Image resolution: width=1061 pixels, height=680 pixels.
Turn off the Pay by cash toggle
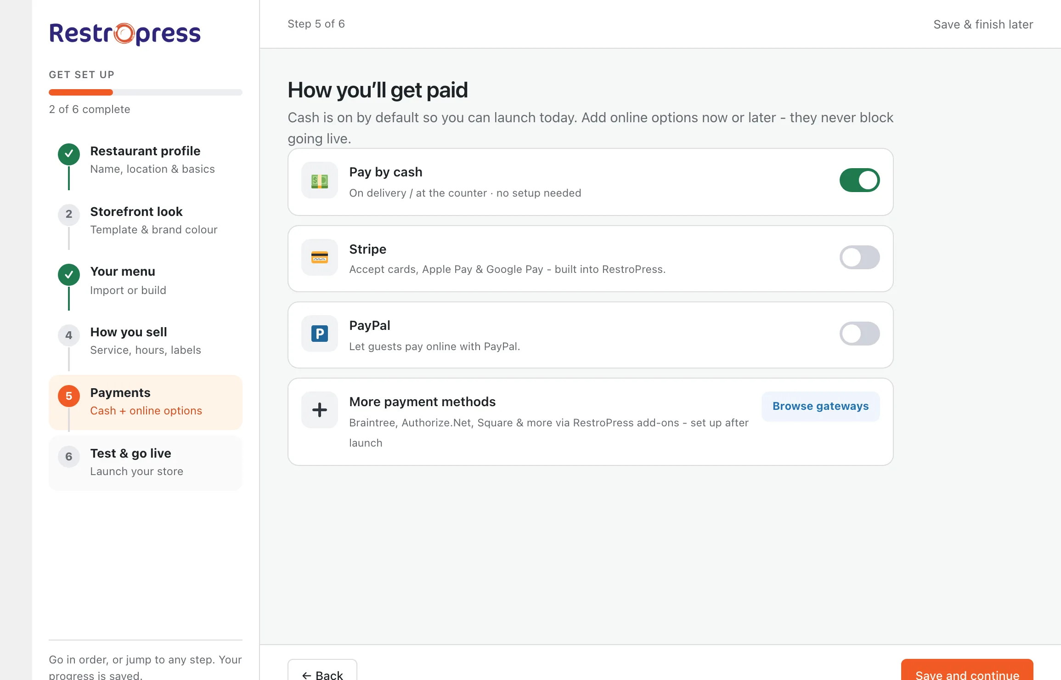coord(859,180)
